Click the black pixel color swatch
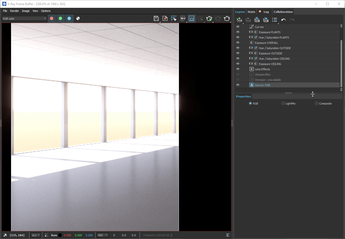The height and width of the screenshot is (239, 345). 60,235
